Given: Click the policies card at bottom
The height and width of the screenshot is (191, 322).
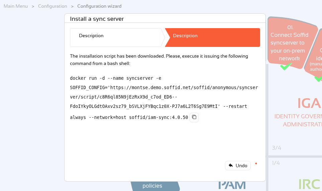Looking at the screenshot, I should pos(155,186).
